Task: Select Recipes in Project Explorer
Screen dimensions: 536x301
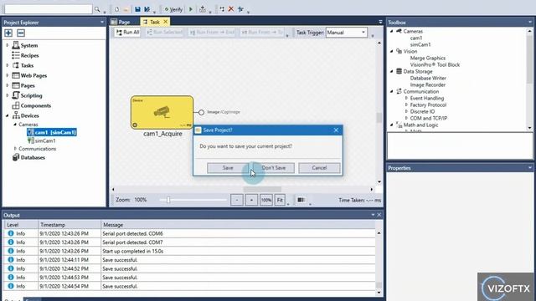Action: (29, 55)
